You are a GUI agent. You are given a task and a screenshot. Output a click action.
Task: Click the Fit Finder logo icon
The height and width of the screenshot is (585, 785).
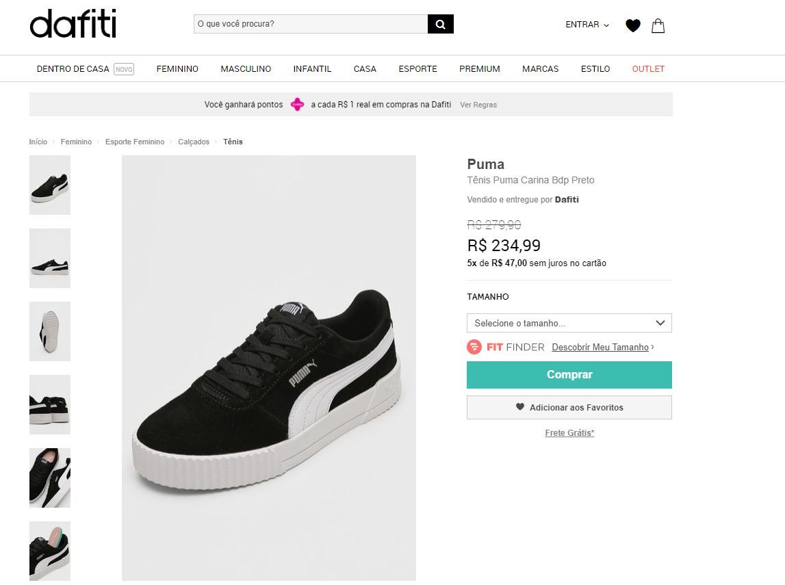474,347
